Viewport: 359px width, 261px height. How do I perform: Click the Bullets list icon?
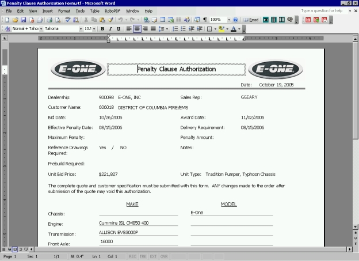coord(183,29)
